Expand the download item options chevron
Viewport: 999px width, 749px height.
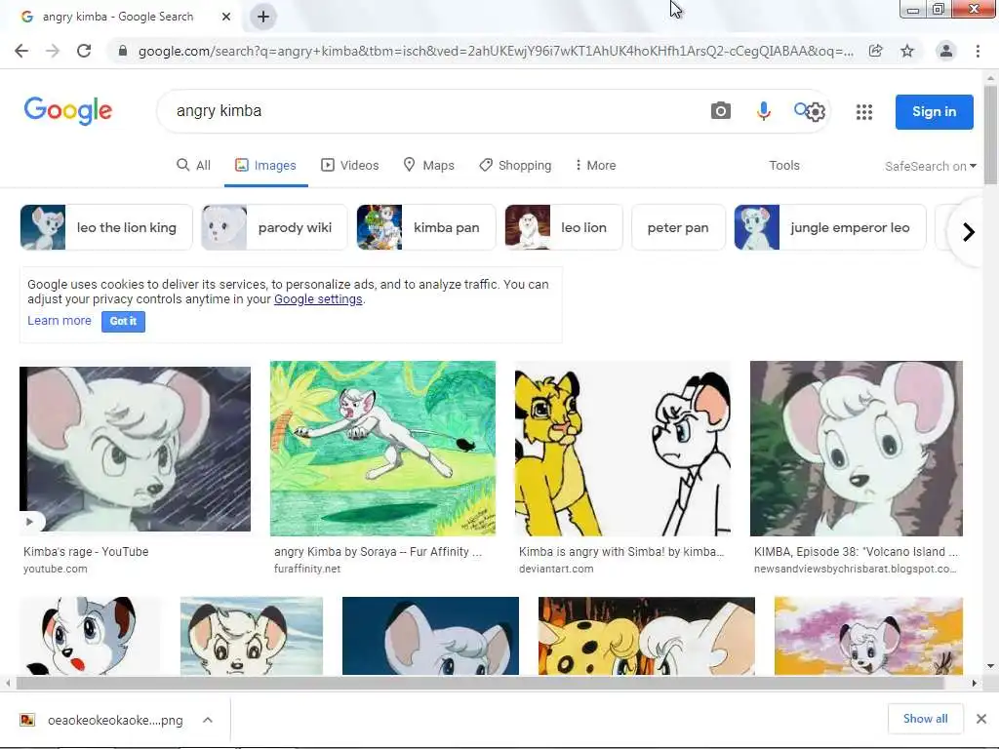click(x=208, y=721)
